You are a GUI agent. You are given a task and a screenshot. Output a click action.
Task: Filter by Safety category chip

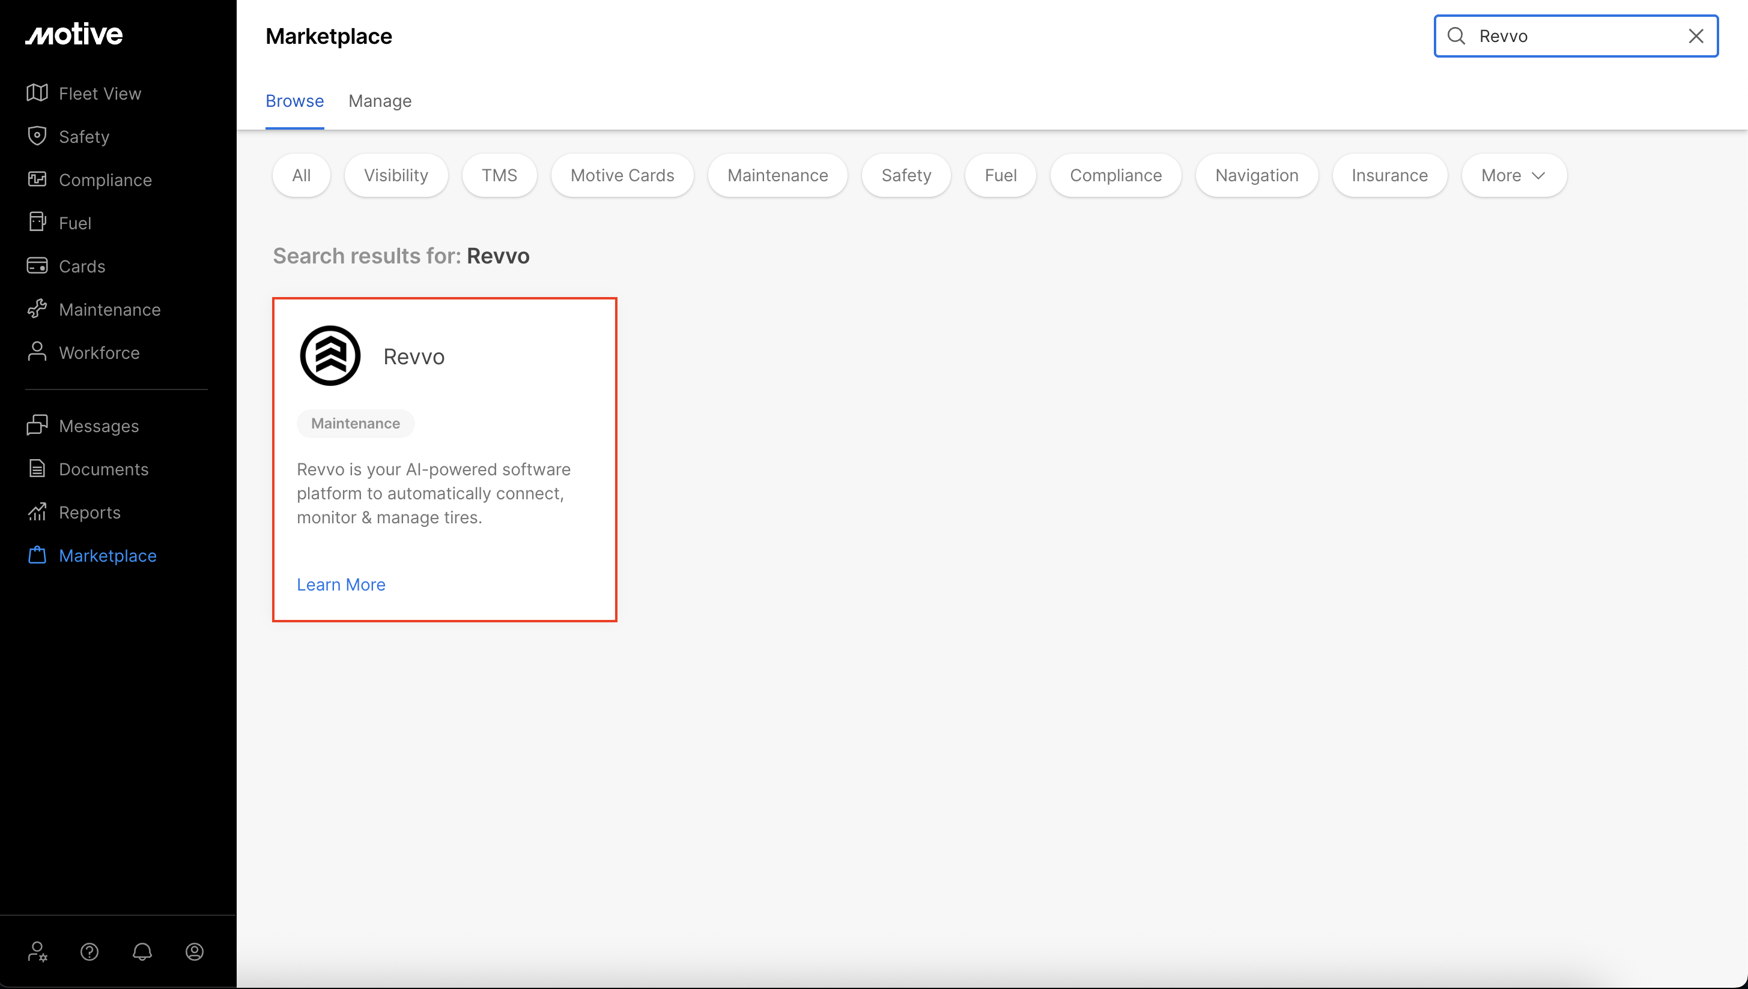[x=906, y=175]
